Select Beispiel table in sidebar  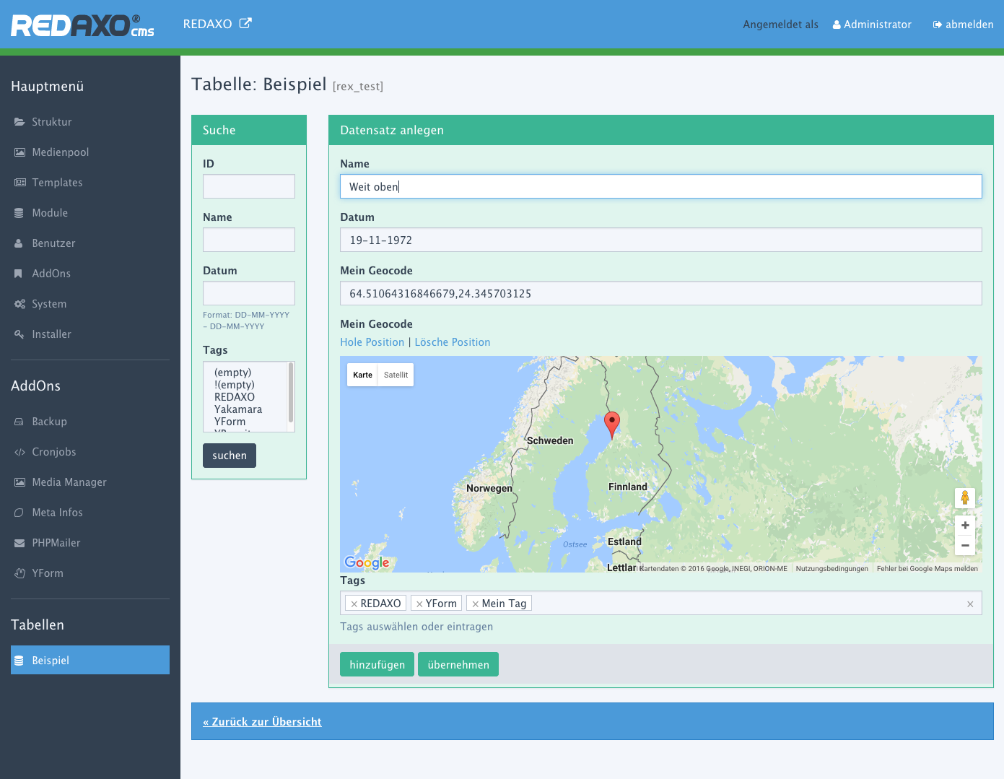pos(90,660)
